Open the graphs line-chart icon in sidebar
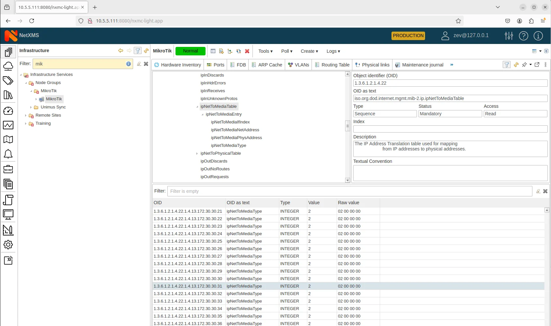 click(x=8, y=125)
